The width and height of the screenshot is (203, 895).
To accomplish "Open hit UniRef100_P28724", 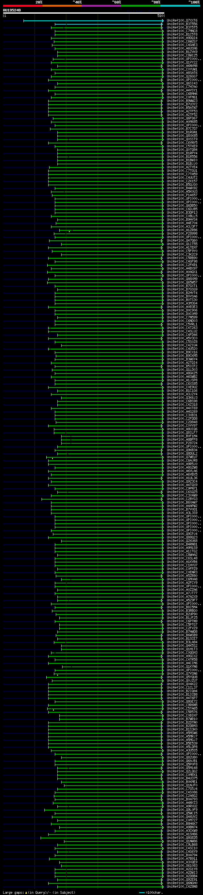I will (x=182, y=443).
